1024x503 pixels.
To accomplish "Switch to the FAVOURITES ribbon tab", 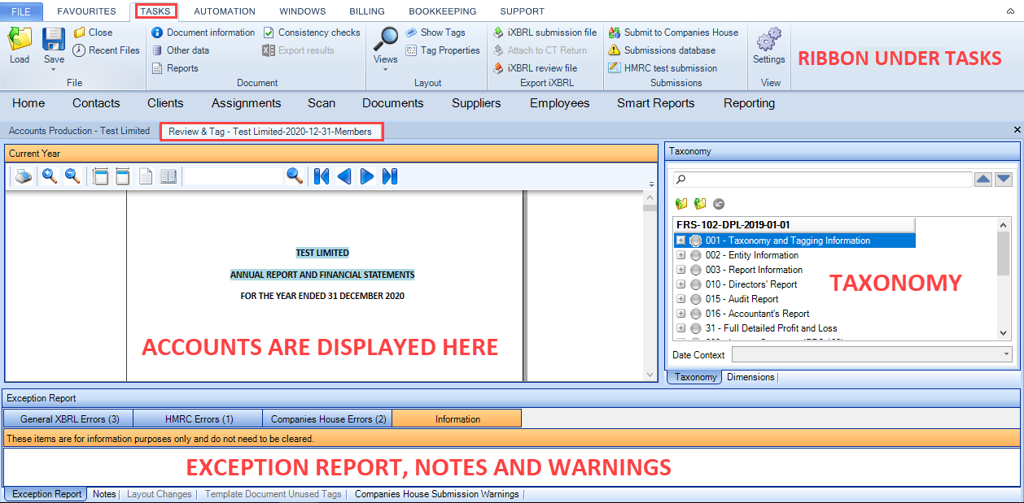I will tap(86, 11).
